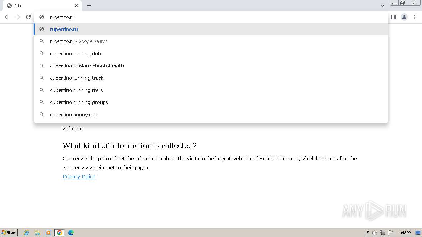Image resolution: width=422 pixels, height=237 pixels.
Task: Open the profile avatar button
Action: click(404, 17)
